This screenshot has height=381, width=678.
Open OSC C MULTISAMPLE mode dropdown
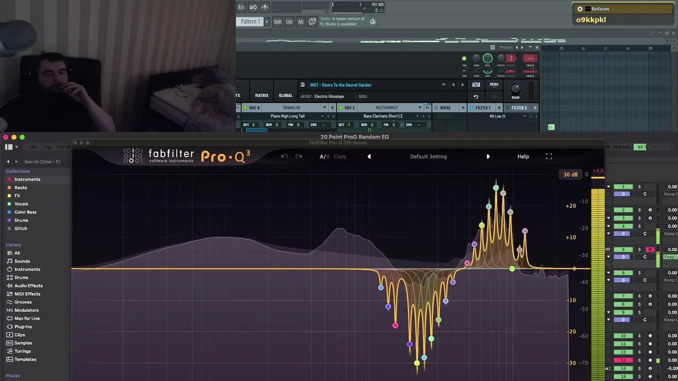click(420, 108)
